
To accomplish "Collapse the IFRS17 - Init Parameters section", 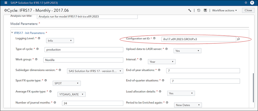I will tap(12, 33).
